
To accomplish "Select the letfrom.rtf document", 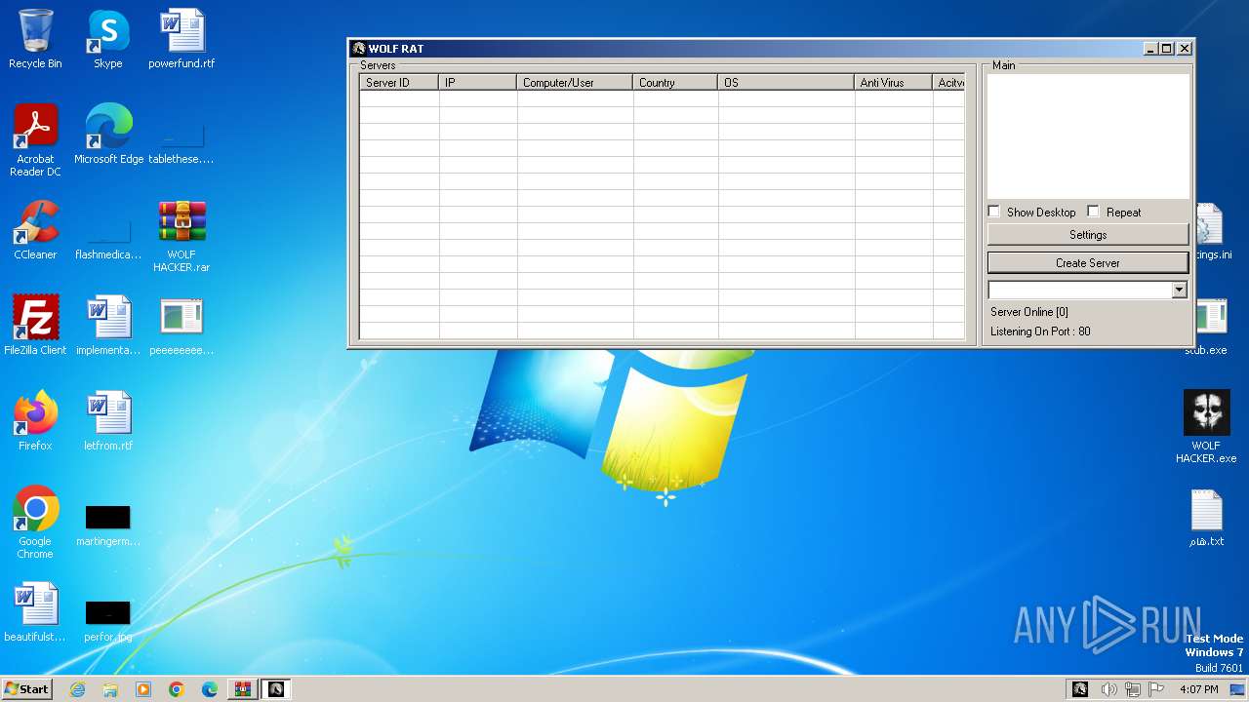I will click(x=108, y=421).
